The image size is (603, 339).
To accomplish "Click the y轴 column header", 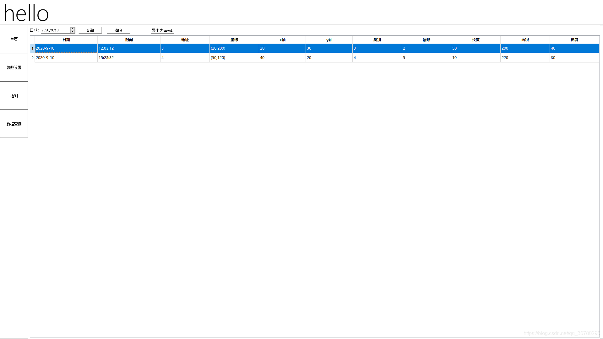I will (329, 40).
